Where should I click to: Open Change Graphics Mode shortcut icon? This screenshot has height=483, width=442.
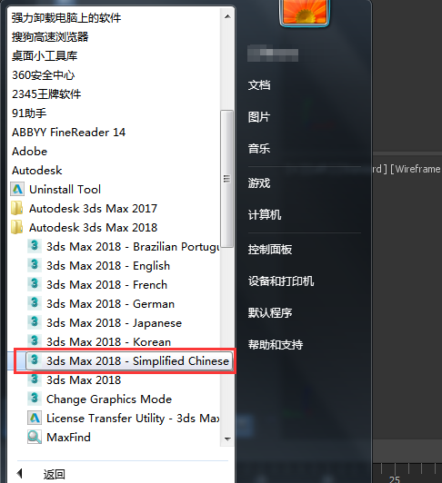35,399
